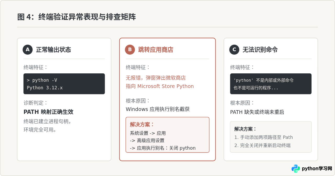Viewport: 335px width, 176px height.
Task: Click '终端特征：' label in card B
Action: (138, 67)
